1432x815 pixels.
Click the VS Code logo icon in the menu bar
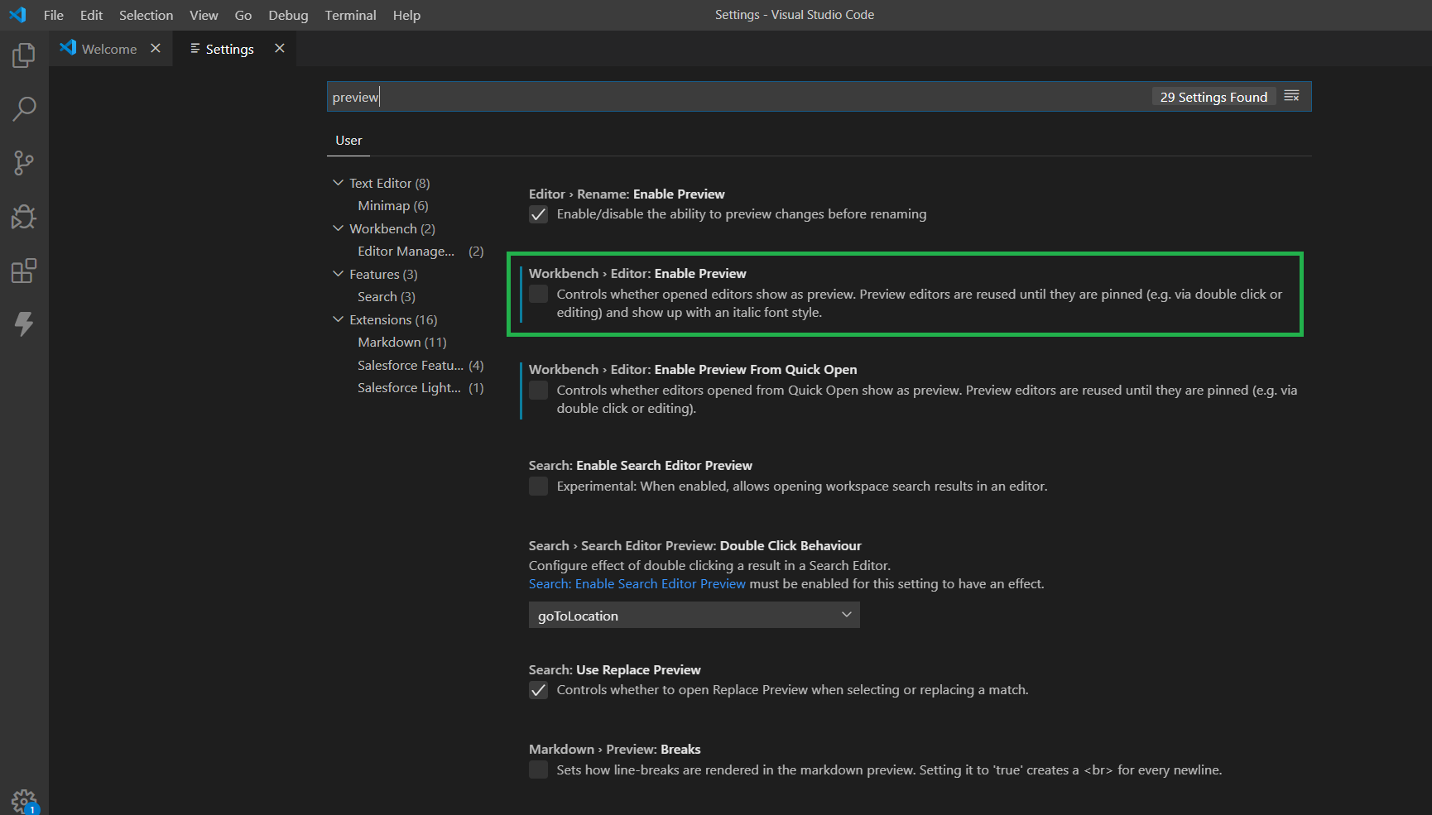click(x=17, y=14)
